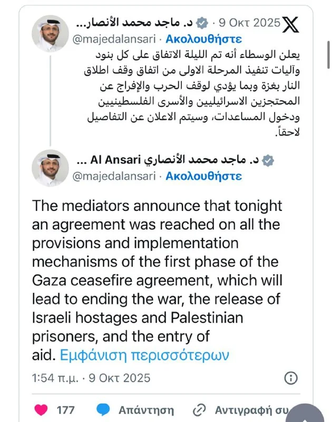
Task: Click the reply speech bubble icon
Action: point(104,409)
